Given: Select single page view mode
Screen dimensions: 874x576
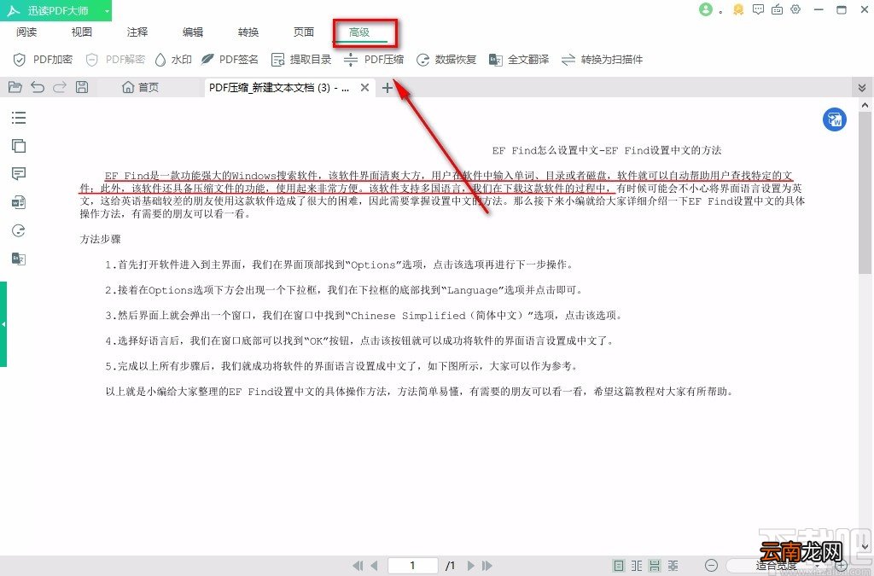Looking at the screenshot, I should pyautogui.click(x=619, y=566).
